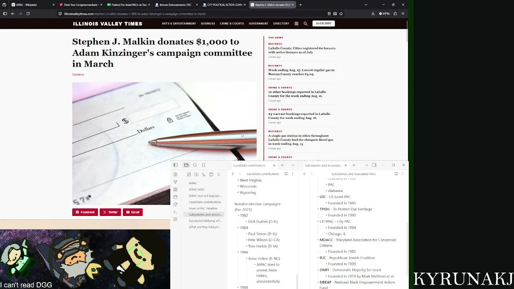This screenshot has width=514, height=289.
Task: Create a new note in Obsidian
Action: pos(189,175)
